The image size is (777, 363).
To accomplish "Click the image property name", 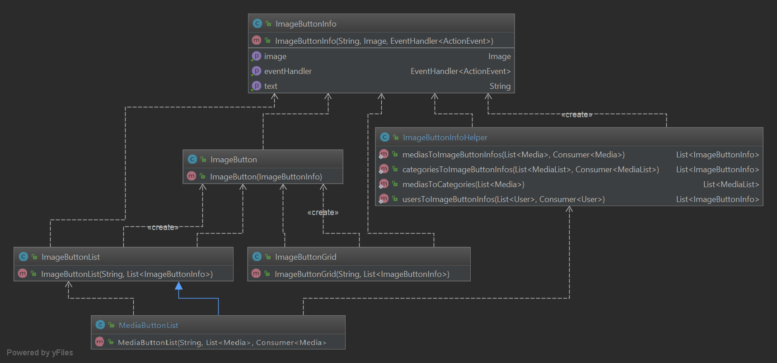I will click(x=275, y=56).
